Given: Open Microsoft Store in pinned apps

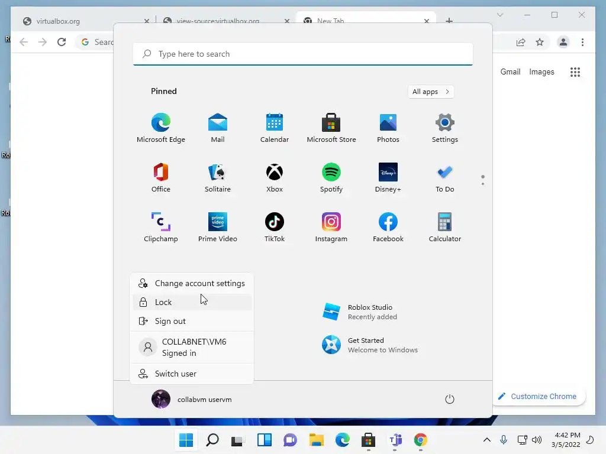Looking at the screenshot, I should [331, 128].
